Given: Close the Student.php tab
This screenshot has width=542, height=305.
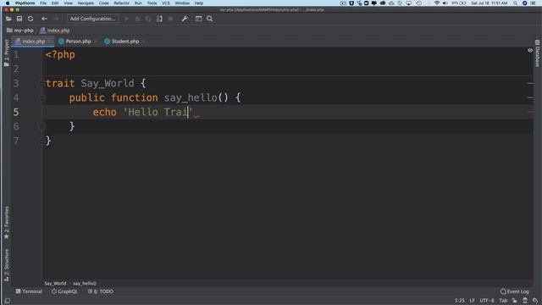Looking at the screenshot, I should (143, 42).
